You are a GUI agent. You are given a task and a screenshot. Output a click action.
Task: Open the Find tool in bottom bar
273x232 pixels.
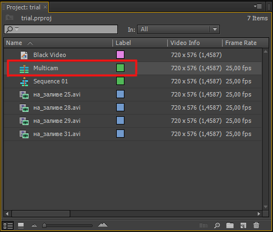pos(217,225)
